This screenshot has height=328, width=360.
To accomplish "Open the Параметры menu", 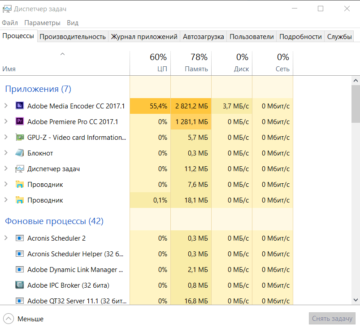I will click(42, 23).
